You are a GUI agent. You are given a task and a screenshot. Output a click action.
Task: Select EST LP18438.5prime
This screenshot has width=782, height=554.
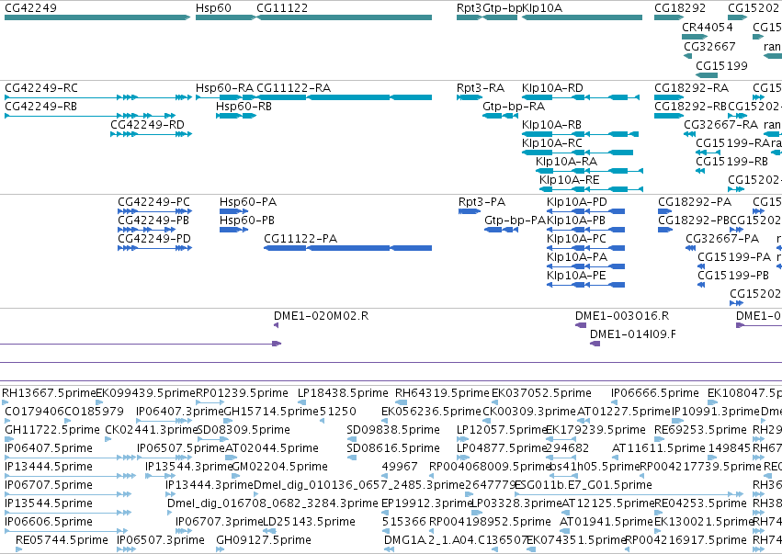tap(302, 403)
